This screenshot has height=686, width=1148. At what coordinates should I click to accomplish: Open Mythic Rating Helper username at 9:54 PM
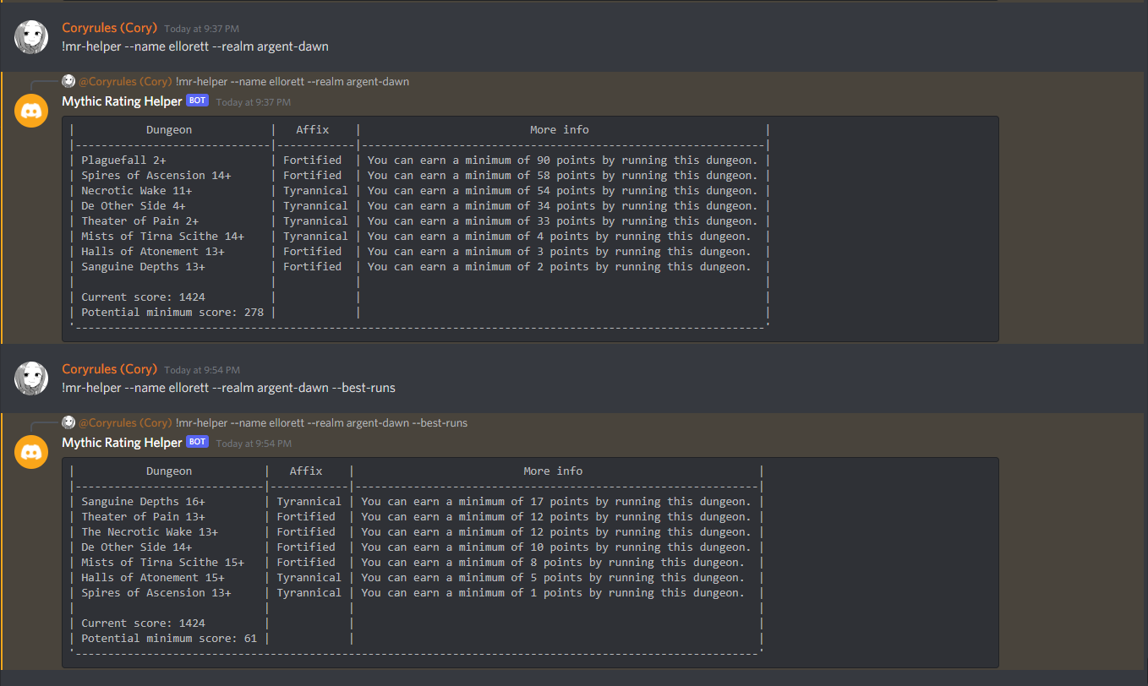point(122,443)
